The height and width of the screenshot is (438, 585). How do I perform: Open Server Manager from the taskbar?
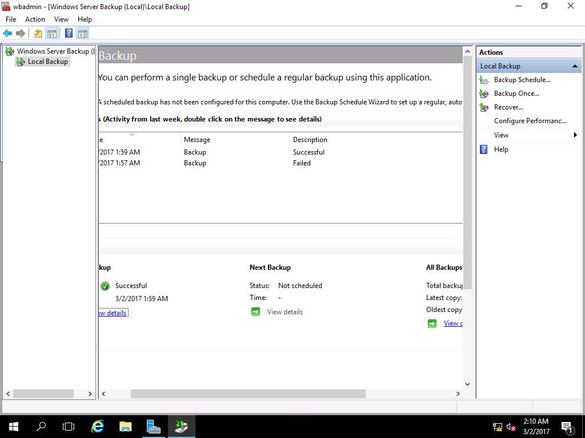click(x=153, y=427)
